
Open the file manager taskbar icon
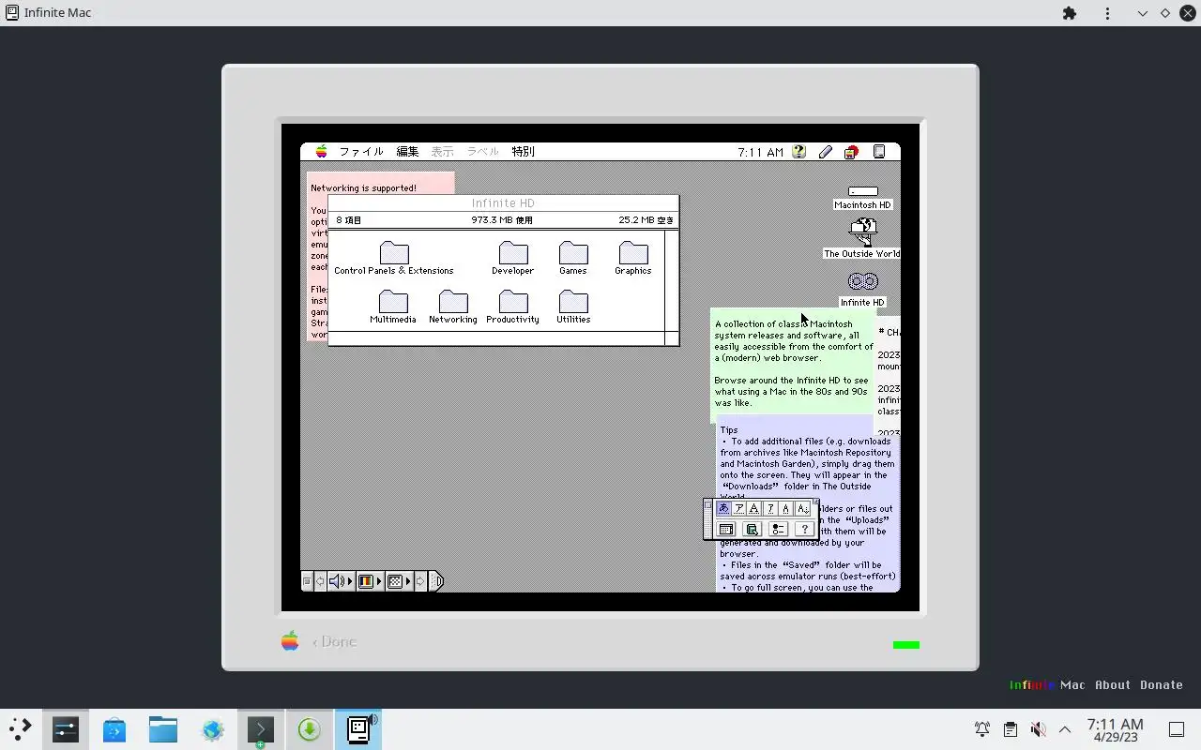click(x=163, y=729)
